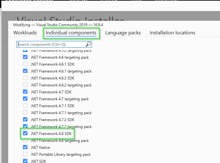
Task: Click the '.NET Portable Library targeting pack' label
Action: (61, 154)
